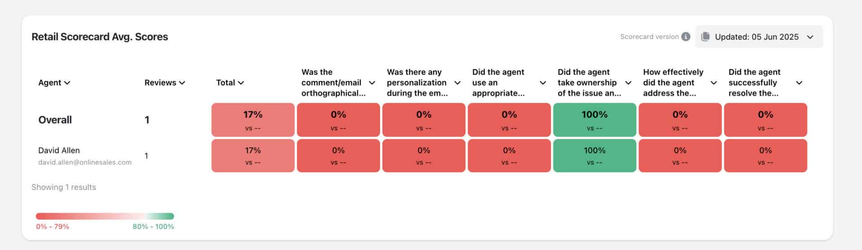Expand the 'How effectively' column chevron
The image size is (862, 250).
[x=714, y=83]
